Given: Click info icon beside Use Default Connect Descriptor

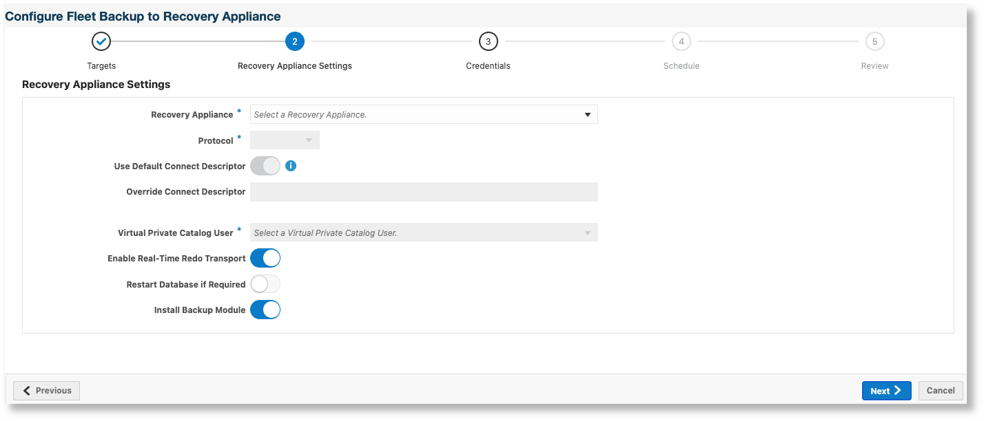Looking at the screenshot, I should pos(291,166).
